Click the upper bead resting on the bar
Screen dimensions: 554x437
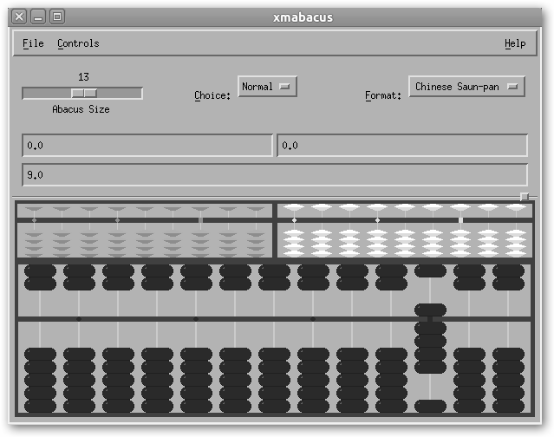point(431,310)
